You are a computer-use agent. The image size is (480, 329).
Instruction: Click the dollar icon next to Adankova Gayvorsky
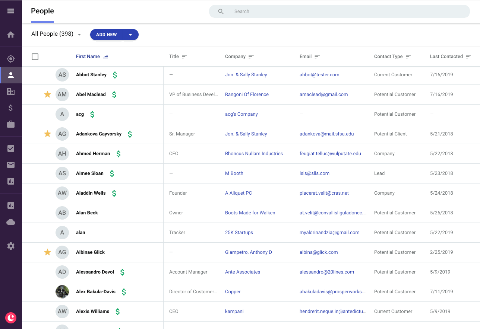(x=130, y=134)
